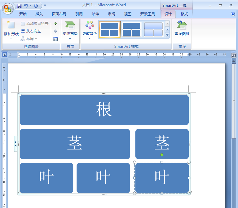This screenshot has width=238, height=208.
Task: Click the vertical scrollbar thumb
Action: click(234, 101)
